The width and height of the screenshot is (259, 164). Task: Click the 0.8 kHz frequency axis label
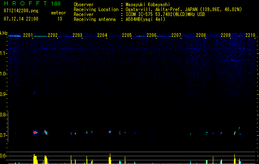coord(4,115)
